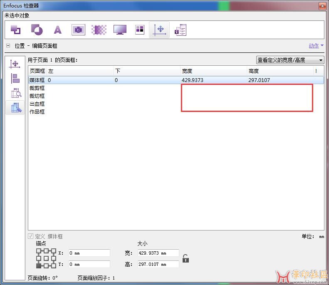Image resolution: width=329 pixels, height=285 pixels.
Task: Select the bottom-left anchor point
Action: tap(39, 266)
